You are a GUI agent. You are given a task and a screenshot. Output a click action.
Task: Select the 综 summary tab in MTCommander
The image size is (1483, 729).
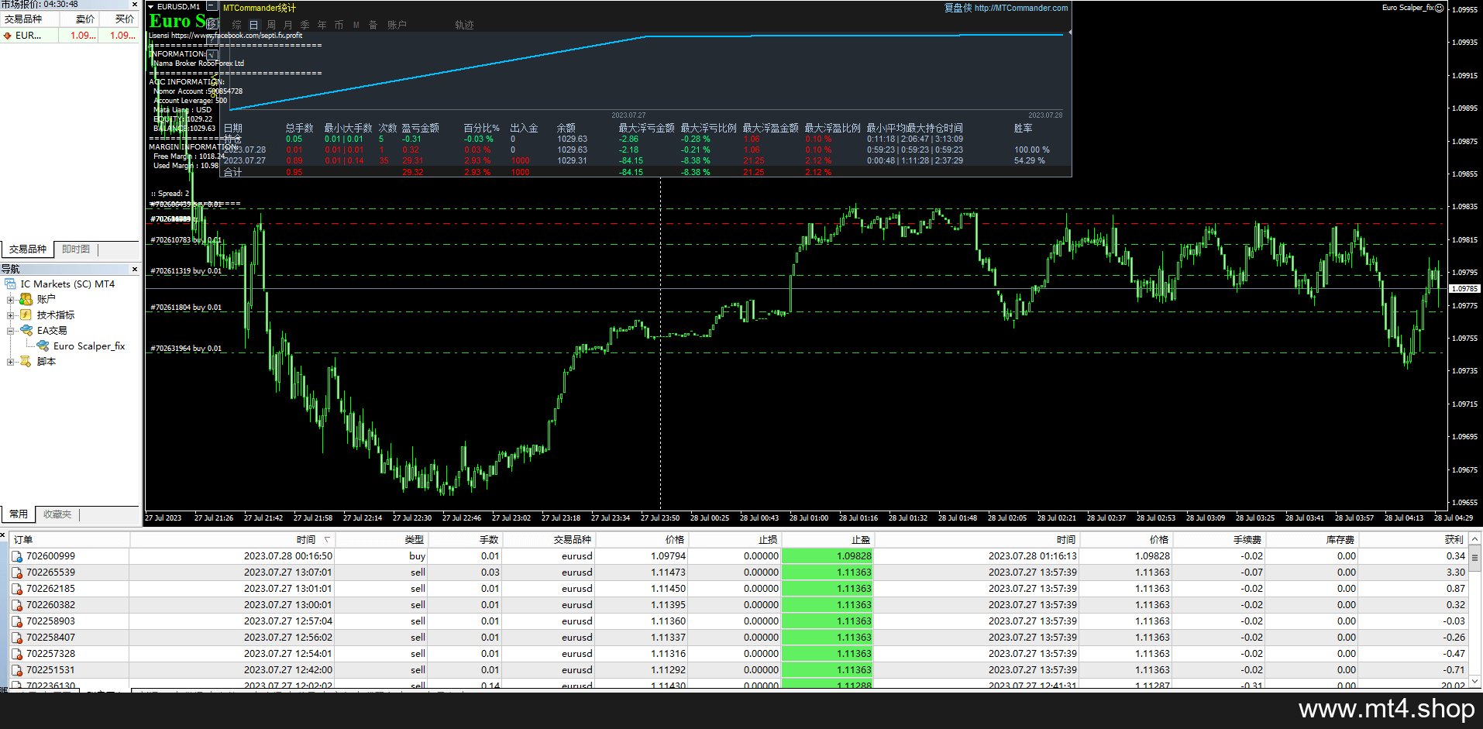[x=236, y=25]
